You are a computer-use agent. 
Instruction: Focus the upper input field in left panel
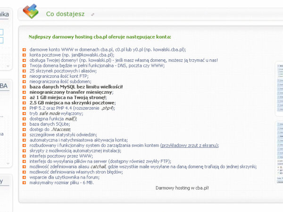tap(1, 32)
